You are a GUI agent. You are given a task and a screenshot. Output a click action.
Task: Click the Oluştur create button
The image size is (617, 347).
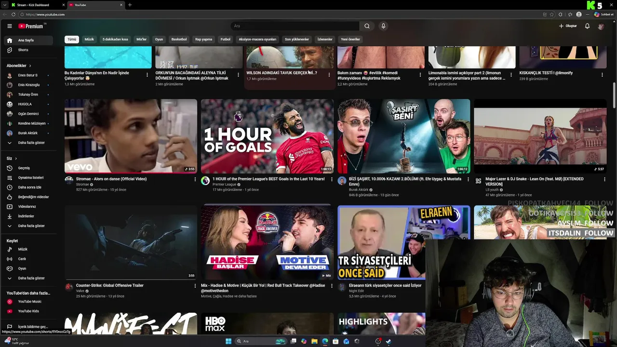click(568, 26)
